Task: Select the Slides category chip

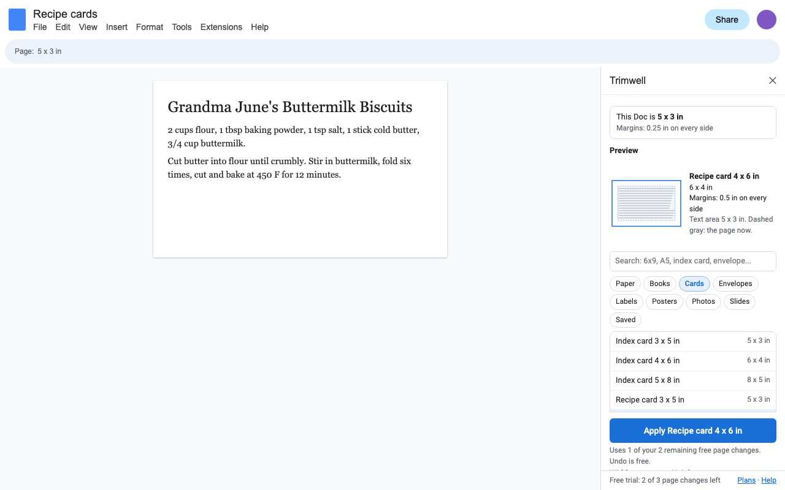Action: [740, 301]
